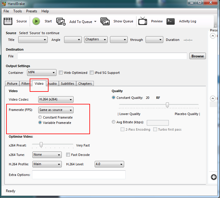Select the Constant Framerate radio button

point(40,117)
